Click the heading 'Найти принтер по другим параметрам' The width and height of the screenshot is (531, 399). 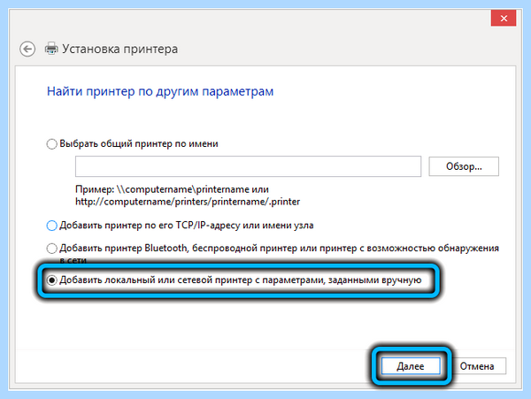(x=160, y=92)
